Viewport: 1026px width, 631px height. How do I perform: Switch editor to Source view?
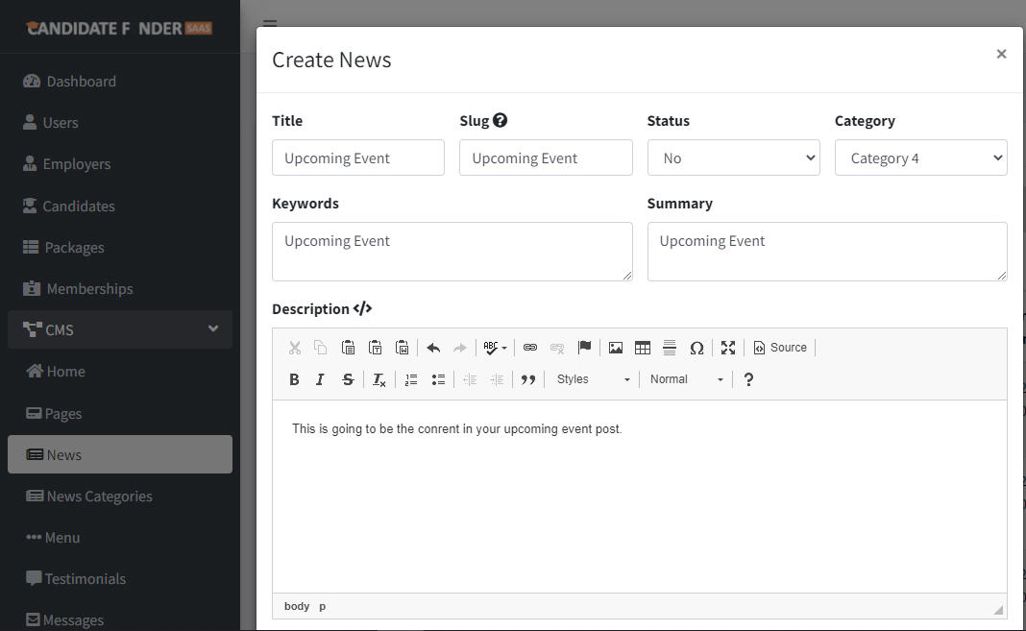click(780, 348)
